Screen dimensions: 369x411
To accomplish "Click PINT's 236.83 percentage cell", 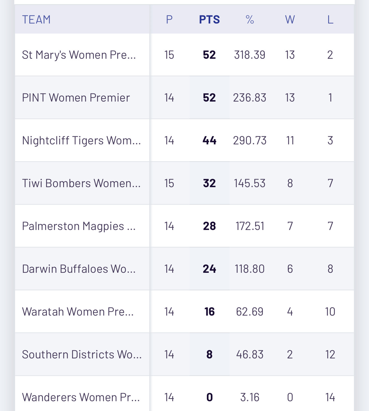I will 250,98.
